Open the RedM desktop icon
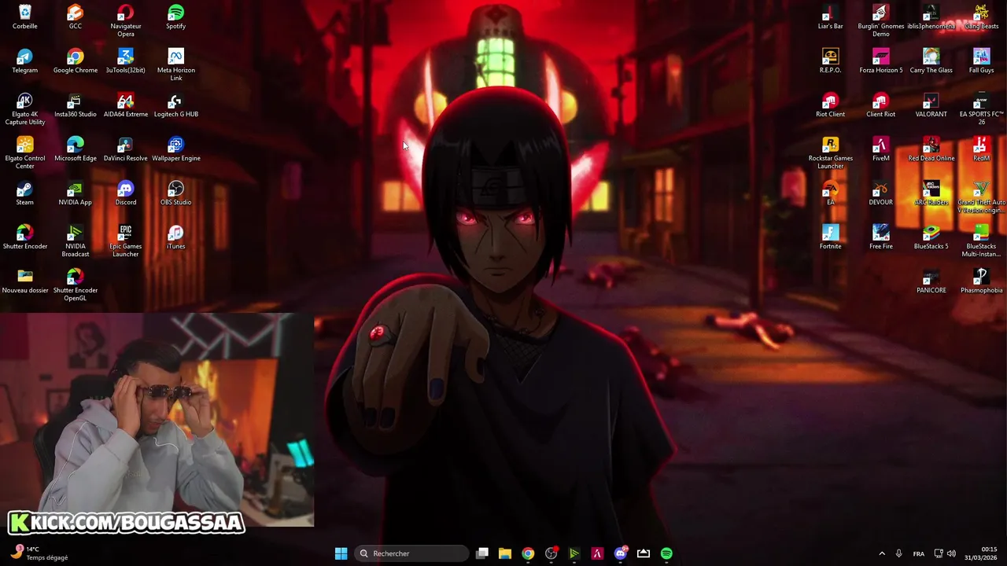 [982, 149]
